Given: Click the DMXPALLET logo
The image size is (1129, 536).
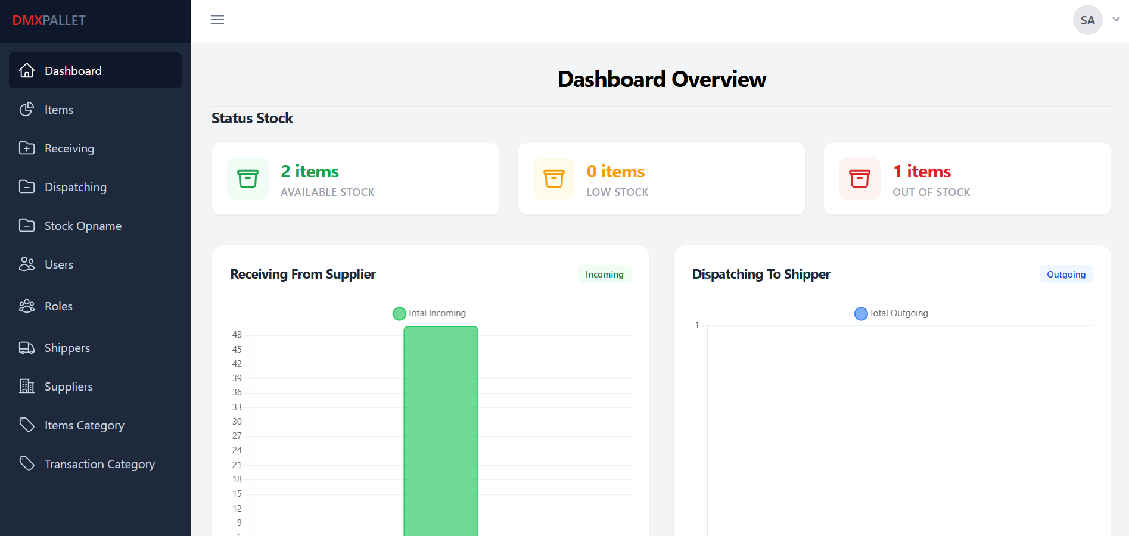Looking at the screenshot, I should pyautogui.click(x=49, y=20).
